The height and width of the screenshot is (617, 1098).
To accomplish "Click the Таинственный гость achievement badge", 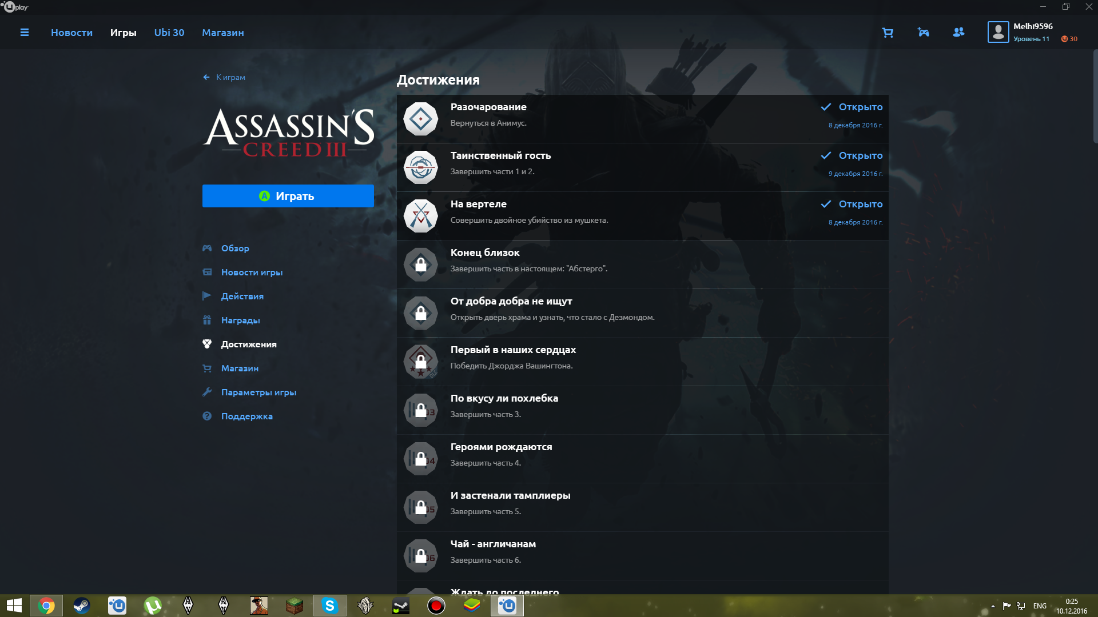I will point(421,167).
